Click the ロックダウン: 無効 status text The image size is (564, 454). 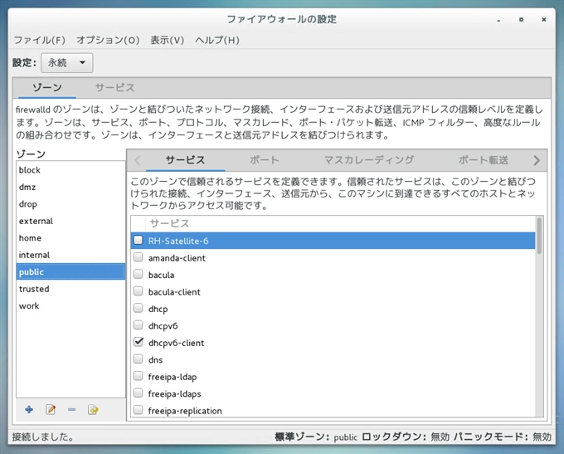click(x=406, y=437)
